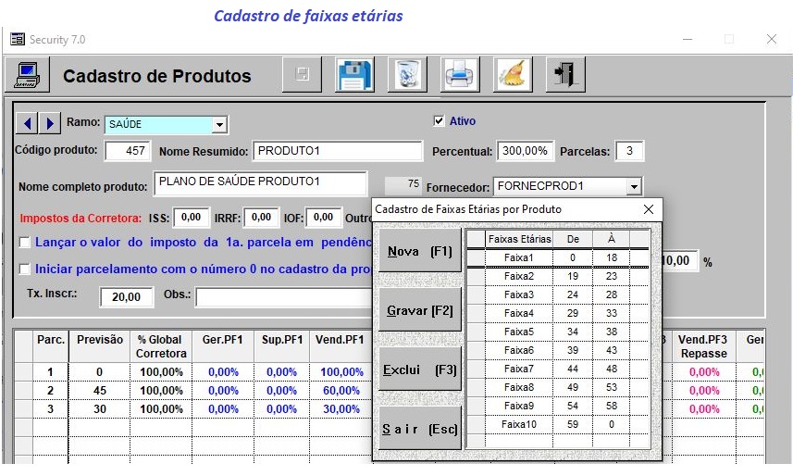This screenshot has width=793, height=476.
Task: Enable Lançar o valor do imposto checkbox
Action: 24,243
